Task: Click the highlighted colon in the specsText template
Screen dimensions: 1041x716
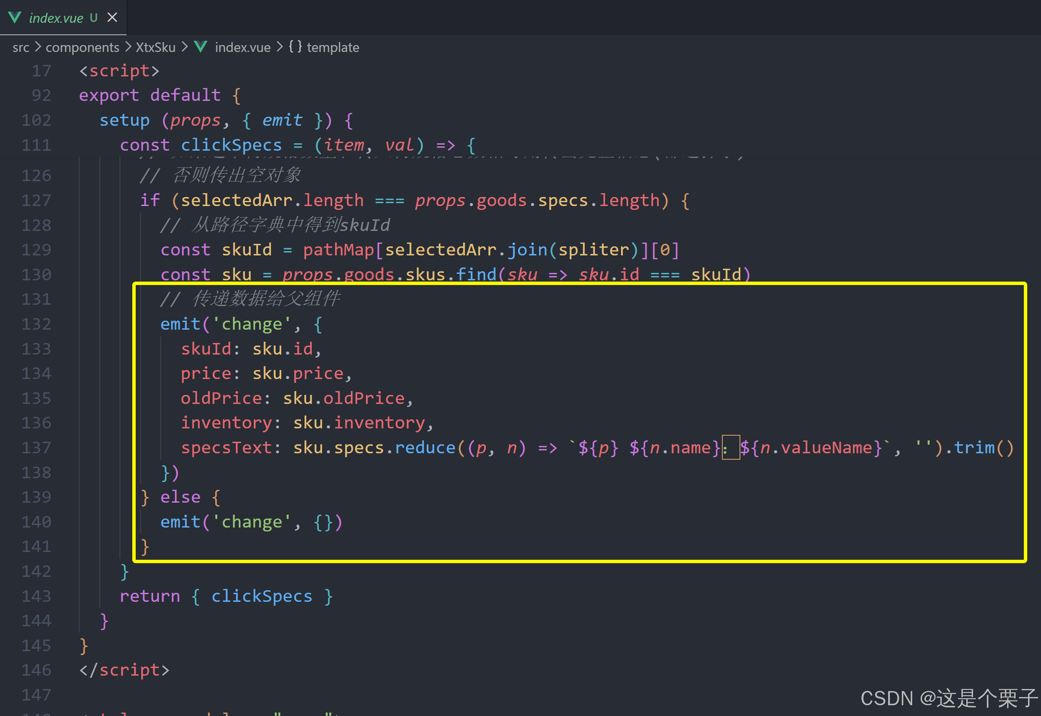Action: [725, 448]
